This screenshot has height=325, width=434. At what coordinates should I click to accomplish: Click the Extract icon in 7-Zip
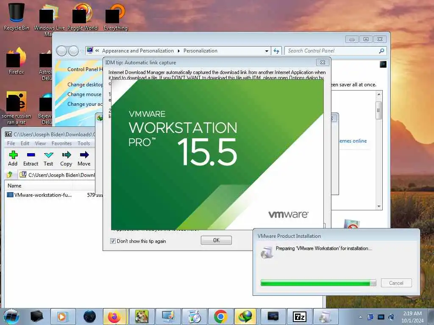pos(31,158)
